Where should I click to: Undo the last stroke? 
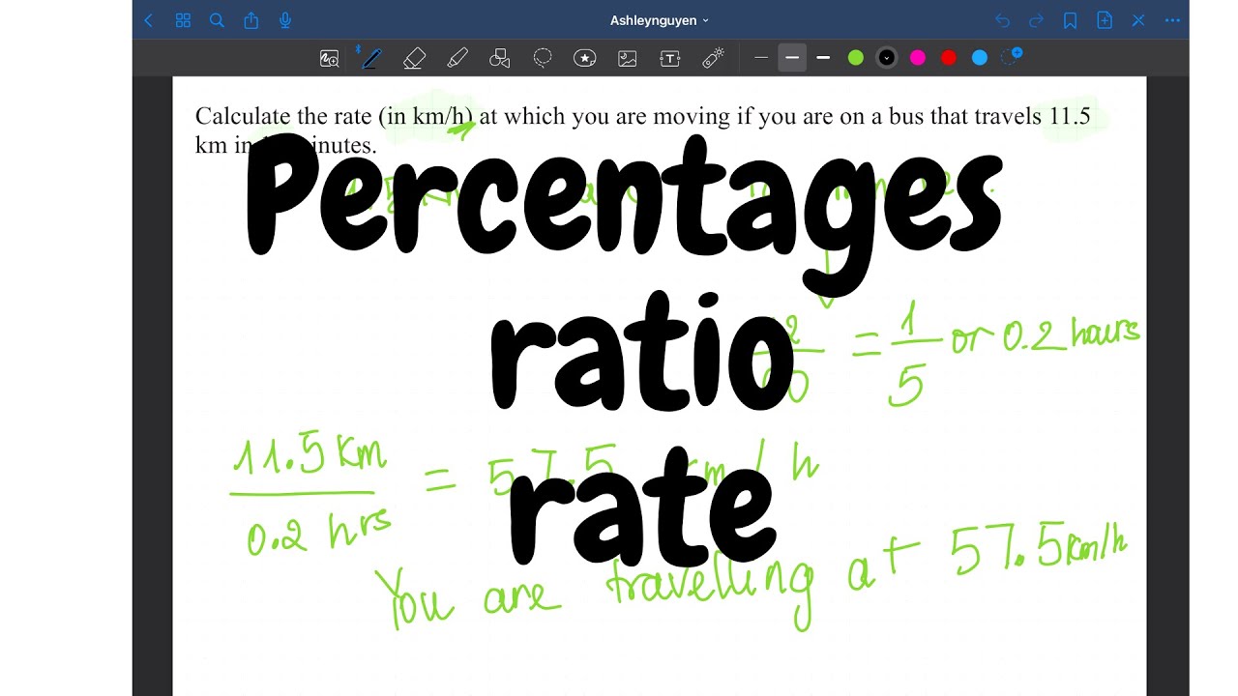tap(1002, 20)
